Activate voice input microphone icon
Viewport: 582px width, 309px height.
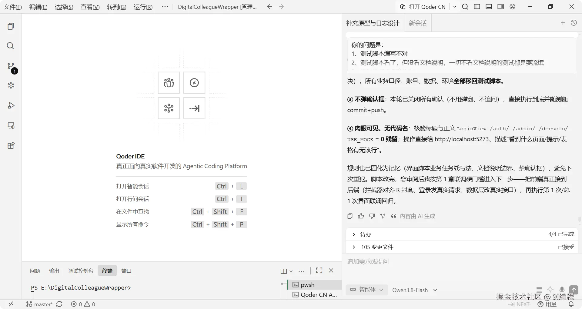tap(562, 290)
